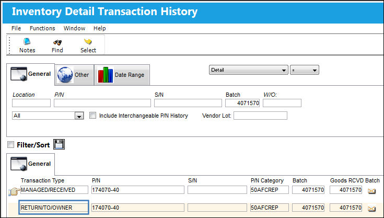The height and width of the screenshot is (218, 384).
Task: Toggle the Filter/Sort checkbox
Action: (10, 144)
